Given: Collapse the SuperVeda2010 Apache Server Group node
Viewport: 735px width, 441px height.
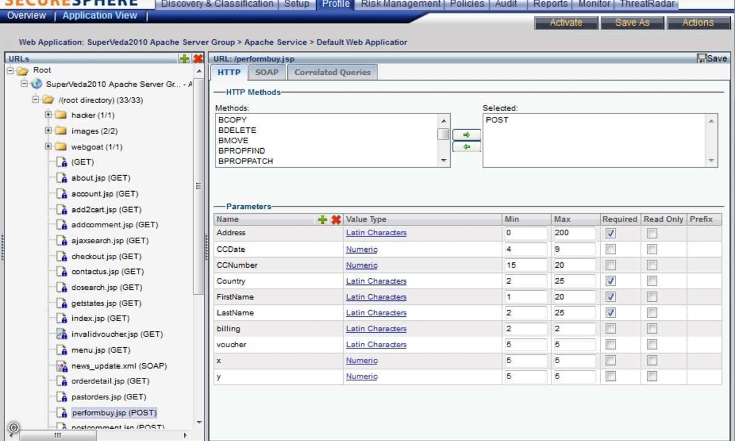Looking at the screenshot, I should point(24,84).
